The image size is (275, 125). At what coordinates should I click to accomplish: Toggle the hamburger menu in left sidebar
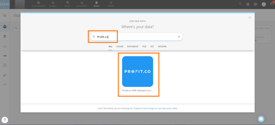pyautogui.click(x=5, y=16)
